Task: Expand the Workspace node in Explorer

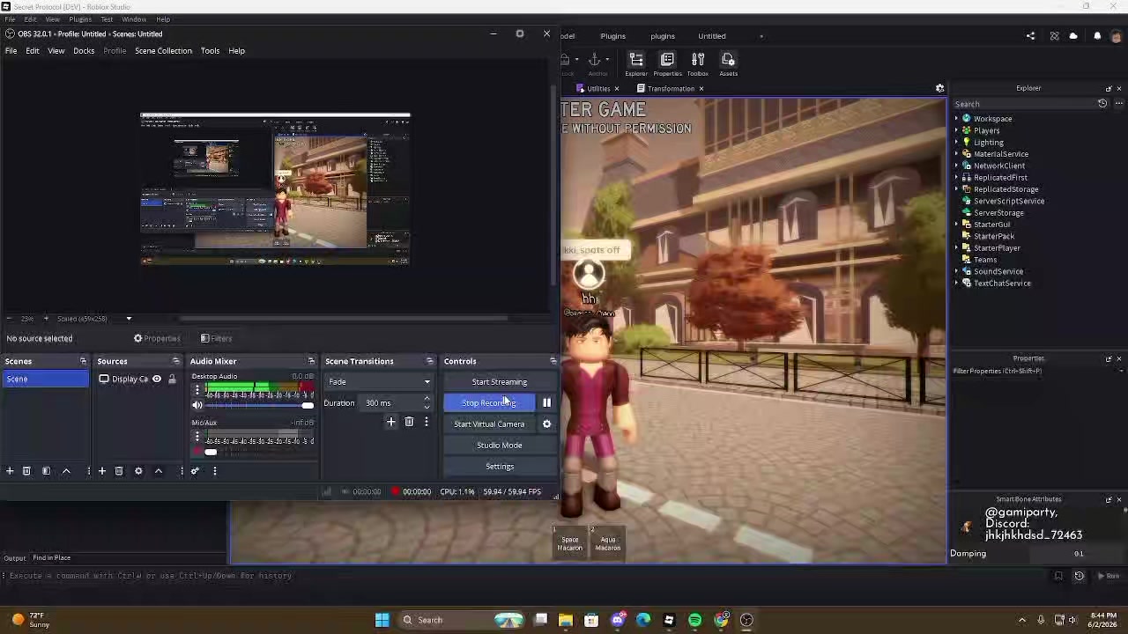Action: coord(956,119)
